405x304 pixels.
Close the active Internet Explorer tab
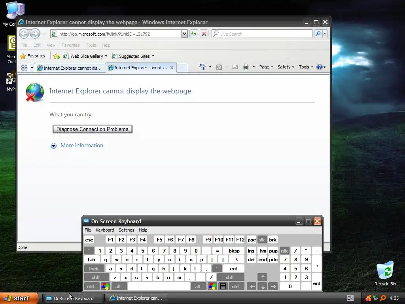pyautogui.click(x=172, y=68)
